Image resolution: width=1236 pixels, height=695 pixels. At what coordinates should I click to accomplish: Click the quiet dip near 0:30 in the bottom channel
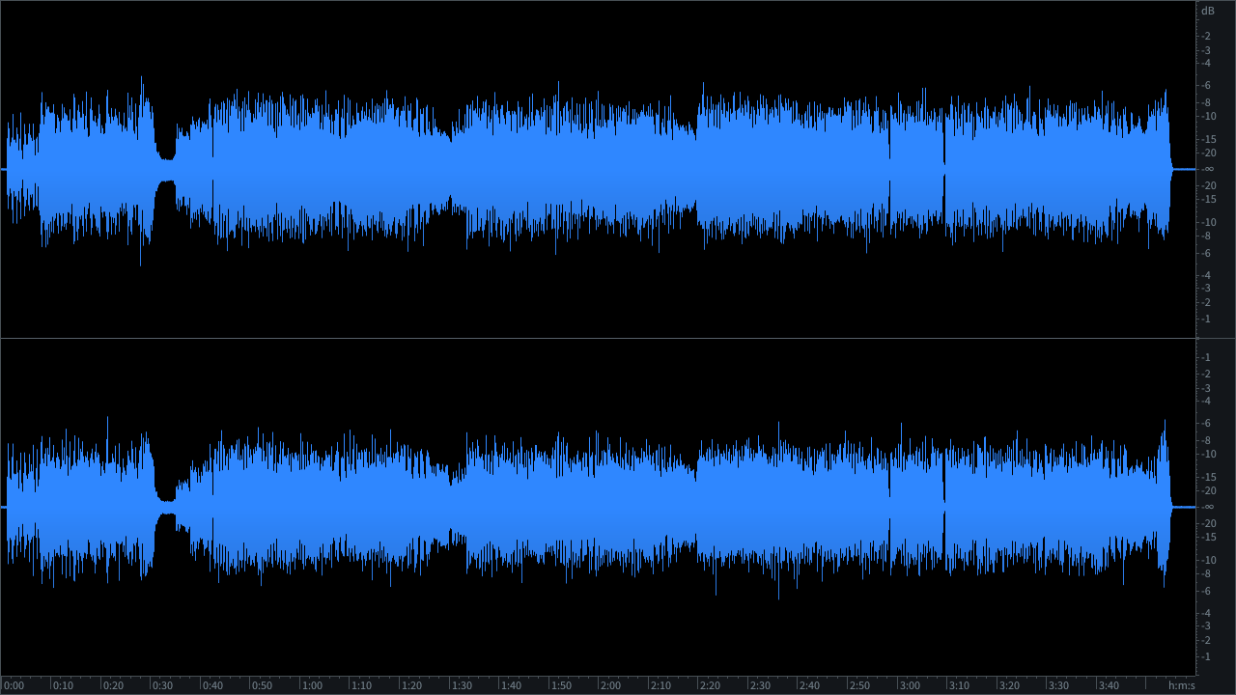tap(166, 507)
